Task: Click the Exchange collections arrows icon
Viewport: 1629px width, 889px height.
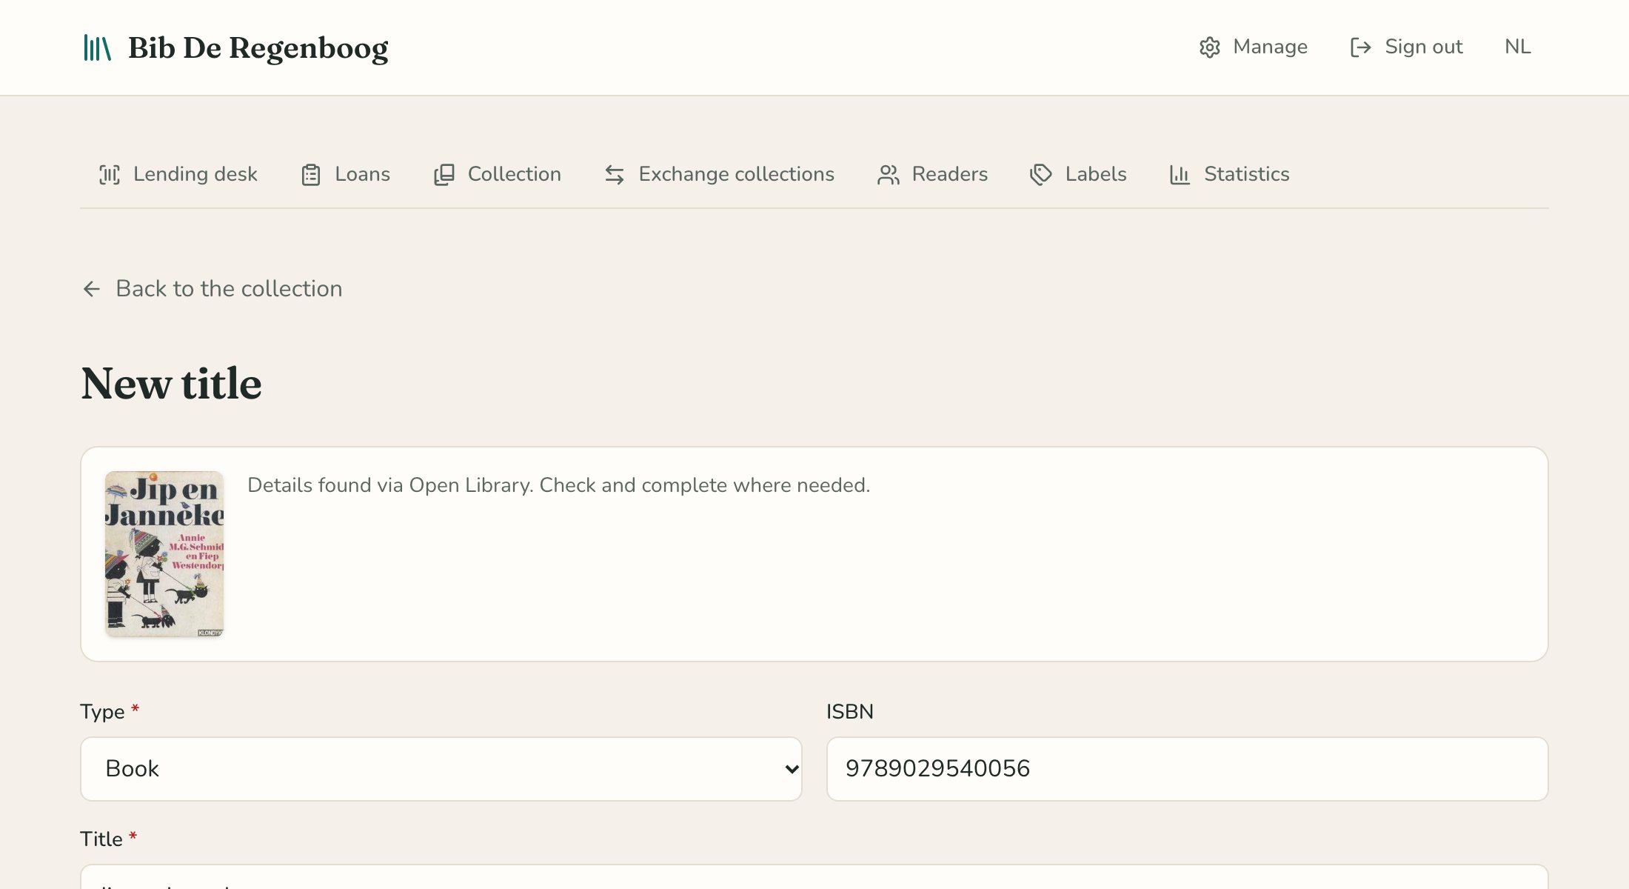Action: click(x=615, y=175)
